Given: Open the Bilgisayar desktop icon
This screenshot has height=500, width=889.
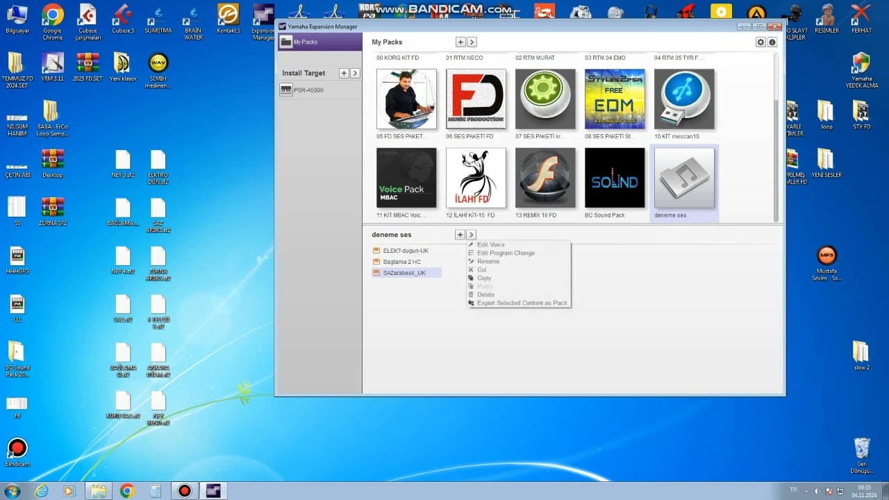Looking at the screenshot, I should tap(17, 19).
